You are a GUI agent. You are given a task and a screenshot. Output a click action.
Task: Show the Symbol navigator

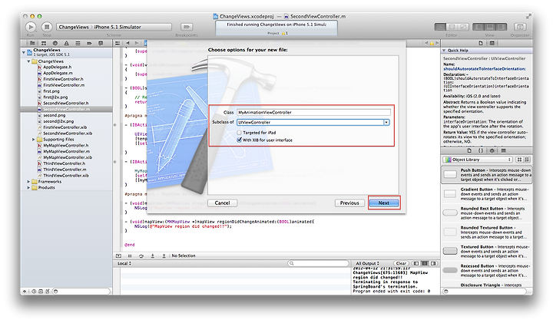tap(44, 43)
